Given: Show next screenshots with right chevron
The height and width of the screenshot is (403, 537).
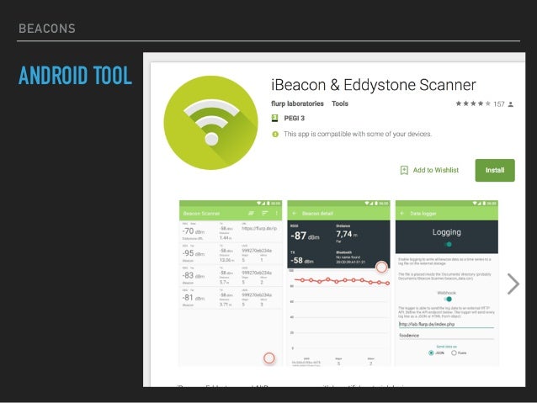Looking at the screenshot, I should (513, 284).
